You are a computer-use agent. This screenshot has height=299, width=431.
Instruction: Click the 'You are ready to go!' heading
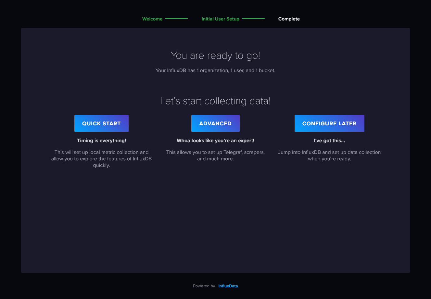pos(215,56)
